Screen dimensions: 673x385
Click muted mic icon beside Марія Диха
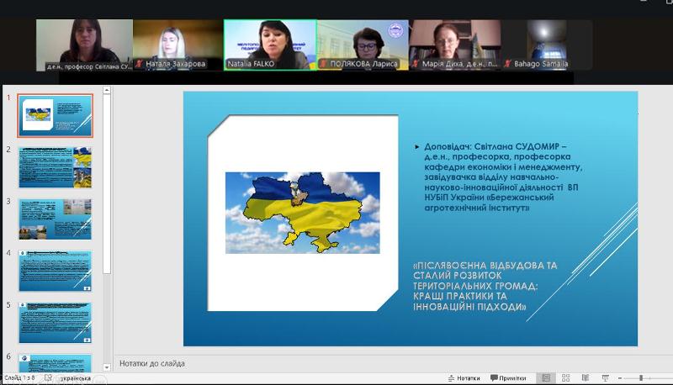pyautogui.click(x=416, y=63)
